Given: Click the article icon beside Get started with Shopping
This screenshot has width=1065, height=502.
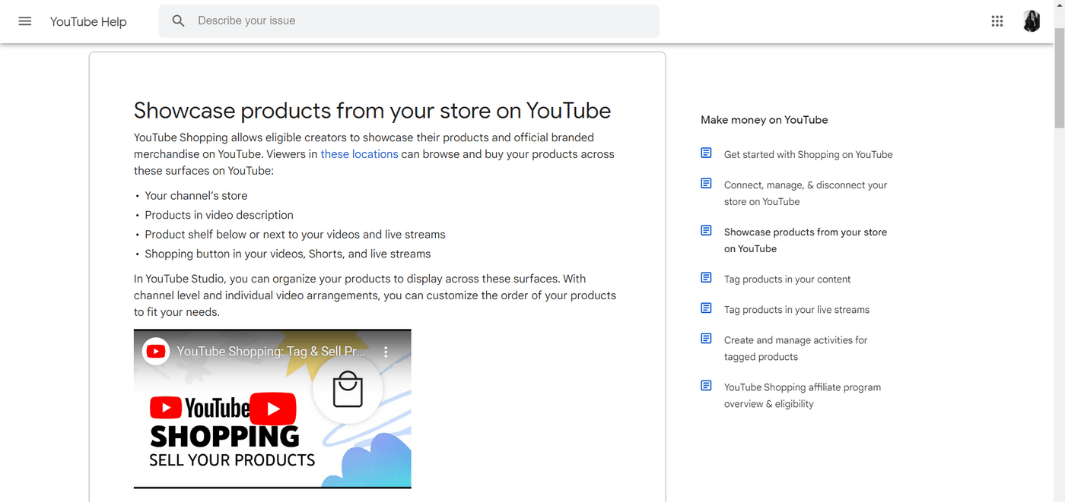Looking at the screenshot, I should click(x=706, y=152).
